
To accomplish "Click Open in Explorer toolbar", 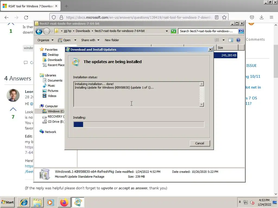I will tap(65, 40).
